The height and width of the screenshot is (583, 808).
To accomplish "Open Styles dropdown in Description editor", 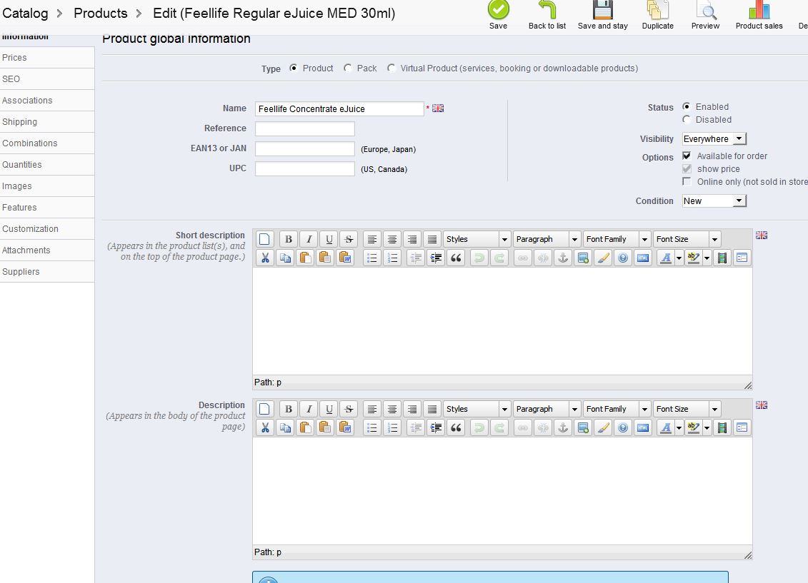I will [x=477, y=409].
